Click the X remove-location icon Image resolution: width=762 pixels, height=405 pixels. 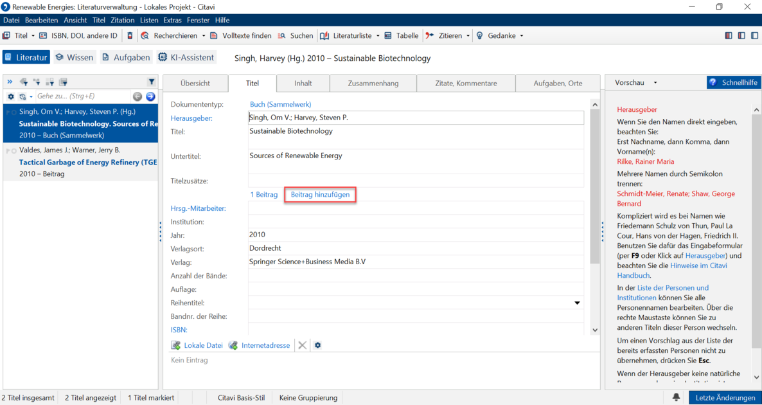pyautogui.click(x=302, y=345)
